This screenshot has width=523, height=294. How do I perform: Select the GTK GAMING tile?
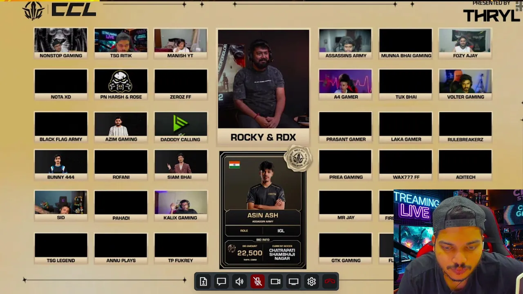click(x=346, y=248)
